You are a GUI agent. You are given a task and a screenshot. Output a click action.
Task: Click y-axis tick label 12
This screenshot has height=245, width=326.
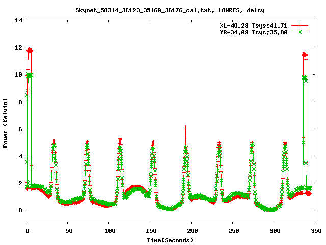click(x=18, y=47)
